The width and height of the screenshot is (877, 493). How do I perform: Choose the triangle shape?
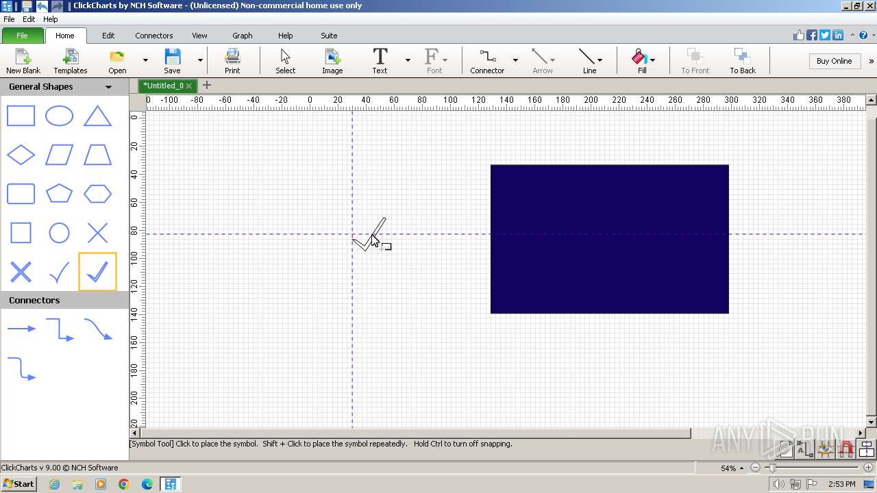point(97,116)
